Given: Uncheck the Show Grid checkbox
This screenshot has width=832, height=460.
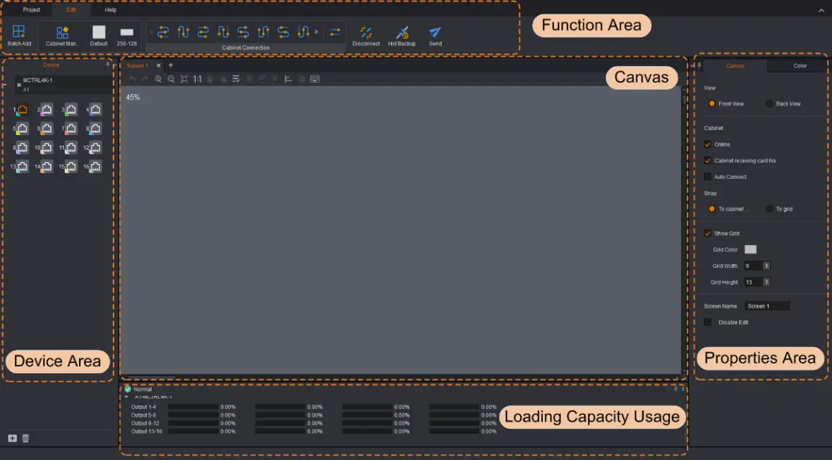Looking at the screenshot, I should 708,234.
